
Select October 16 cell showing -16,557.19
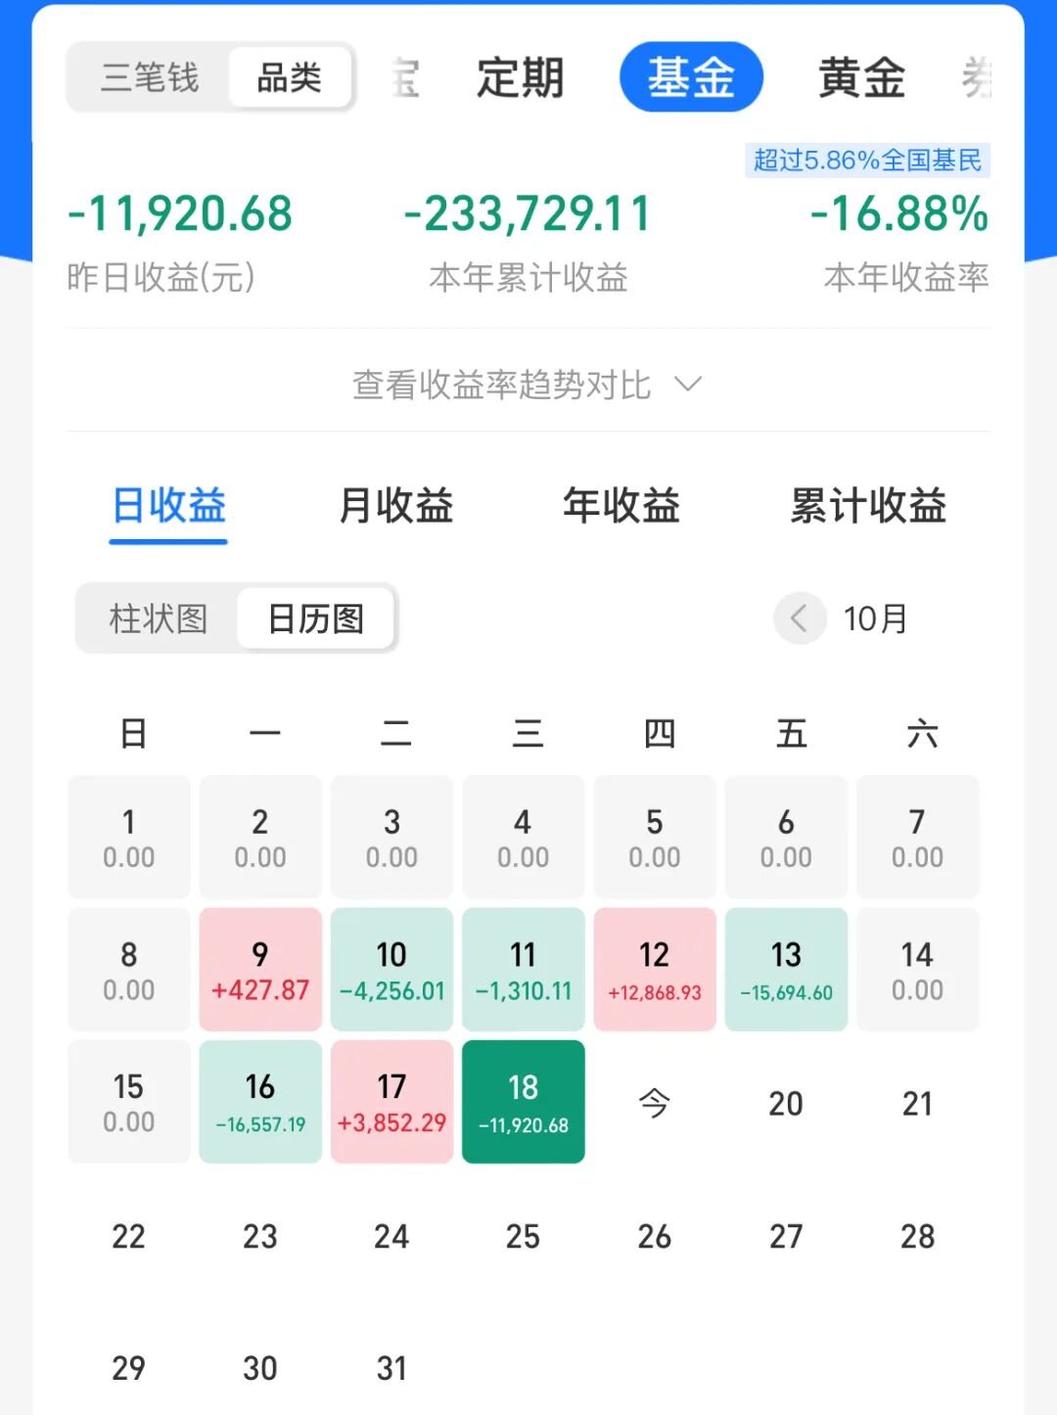pos(260,1102)
